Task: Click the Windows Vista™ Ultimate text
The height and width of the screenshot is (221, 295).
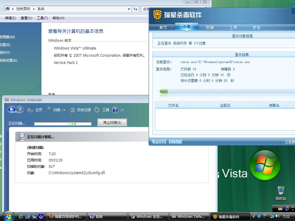Action: click(x=75, y=48)
